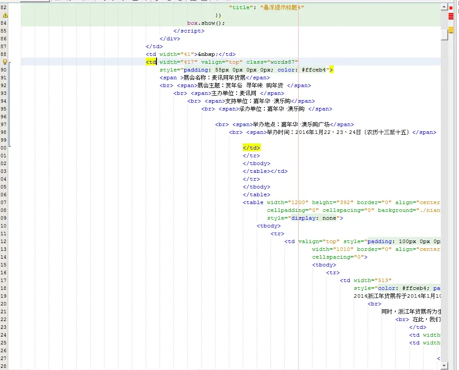
Task: Click the span text 举办时间:2016年1月22、23、24日
Action: pyautogui.click(x=314, y=132)
